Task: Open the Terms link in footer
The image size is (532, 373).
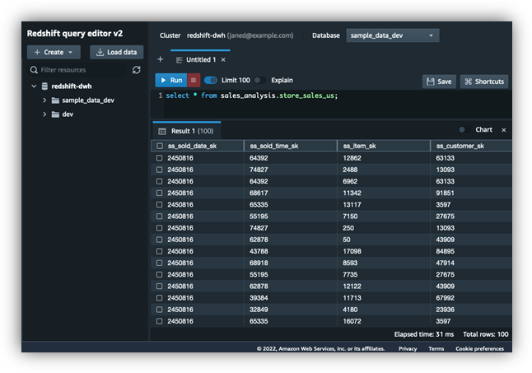Action: click(436, 348)
